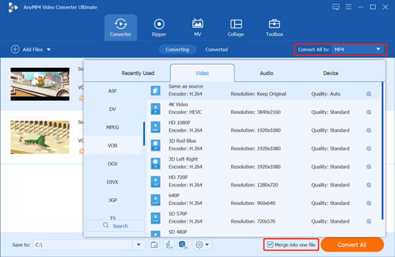
Task: Click the format list scrollbar
Action: (144, 134)
